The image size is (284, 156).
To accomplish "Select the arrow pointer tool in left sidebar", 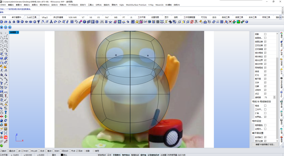I will (2, 33).
